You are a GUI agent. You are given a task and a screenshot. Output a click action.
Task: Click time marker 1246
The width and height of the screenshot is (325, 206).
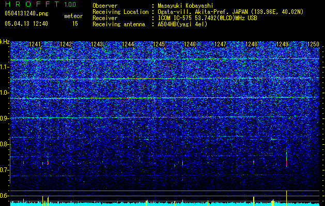point(190,44)
